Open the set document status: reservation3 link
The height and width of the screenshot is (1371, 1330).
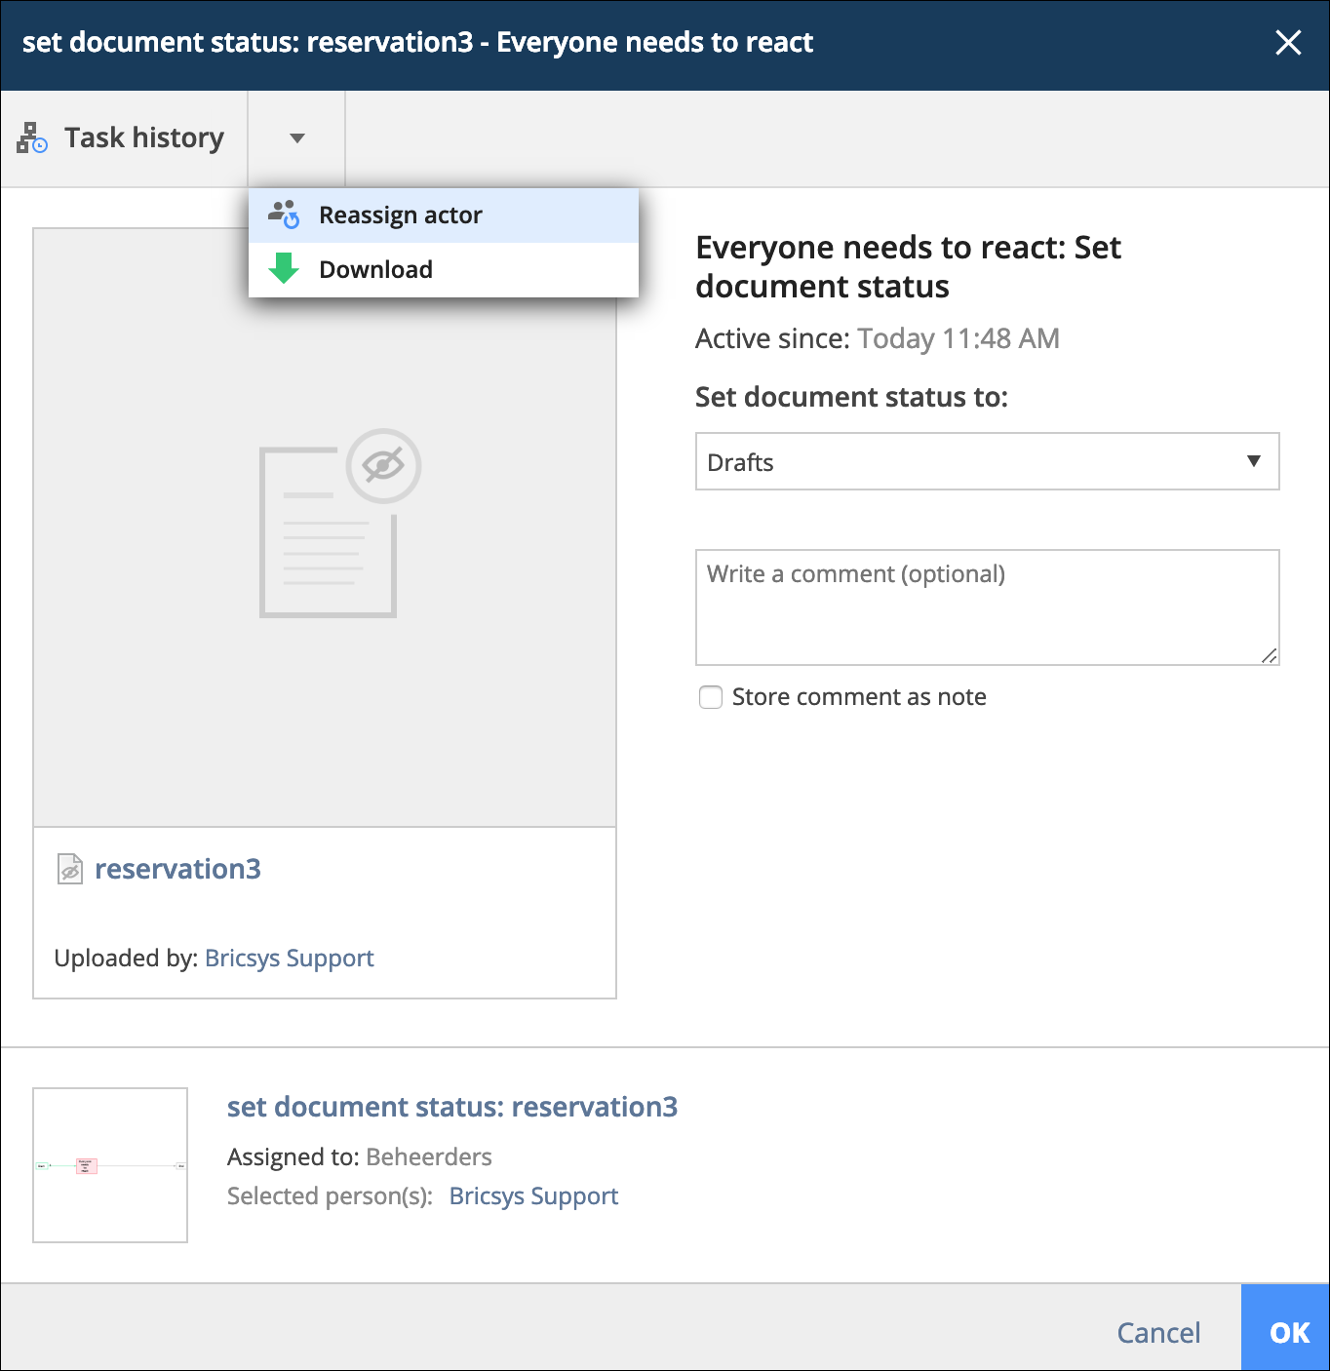pos(452,1107)
